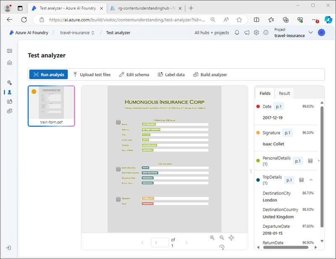
Task: Click the Fields panel horizontal scrollbar
Action: 286,247
